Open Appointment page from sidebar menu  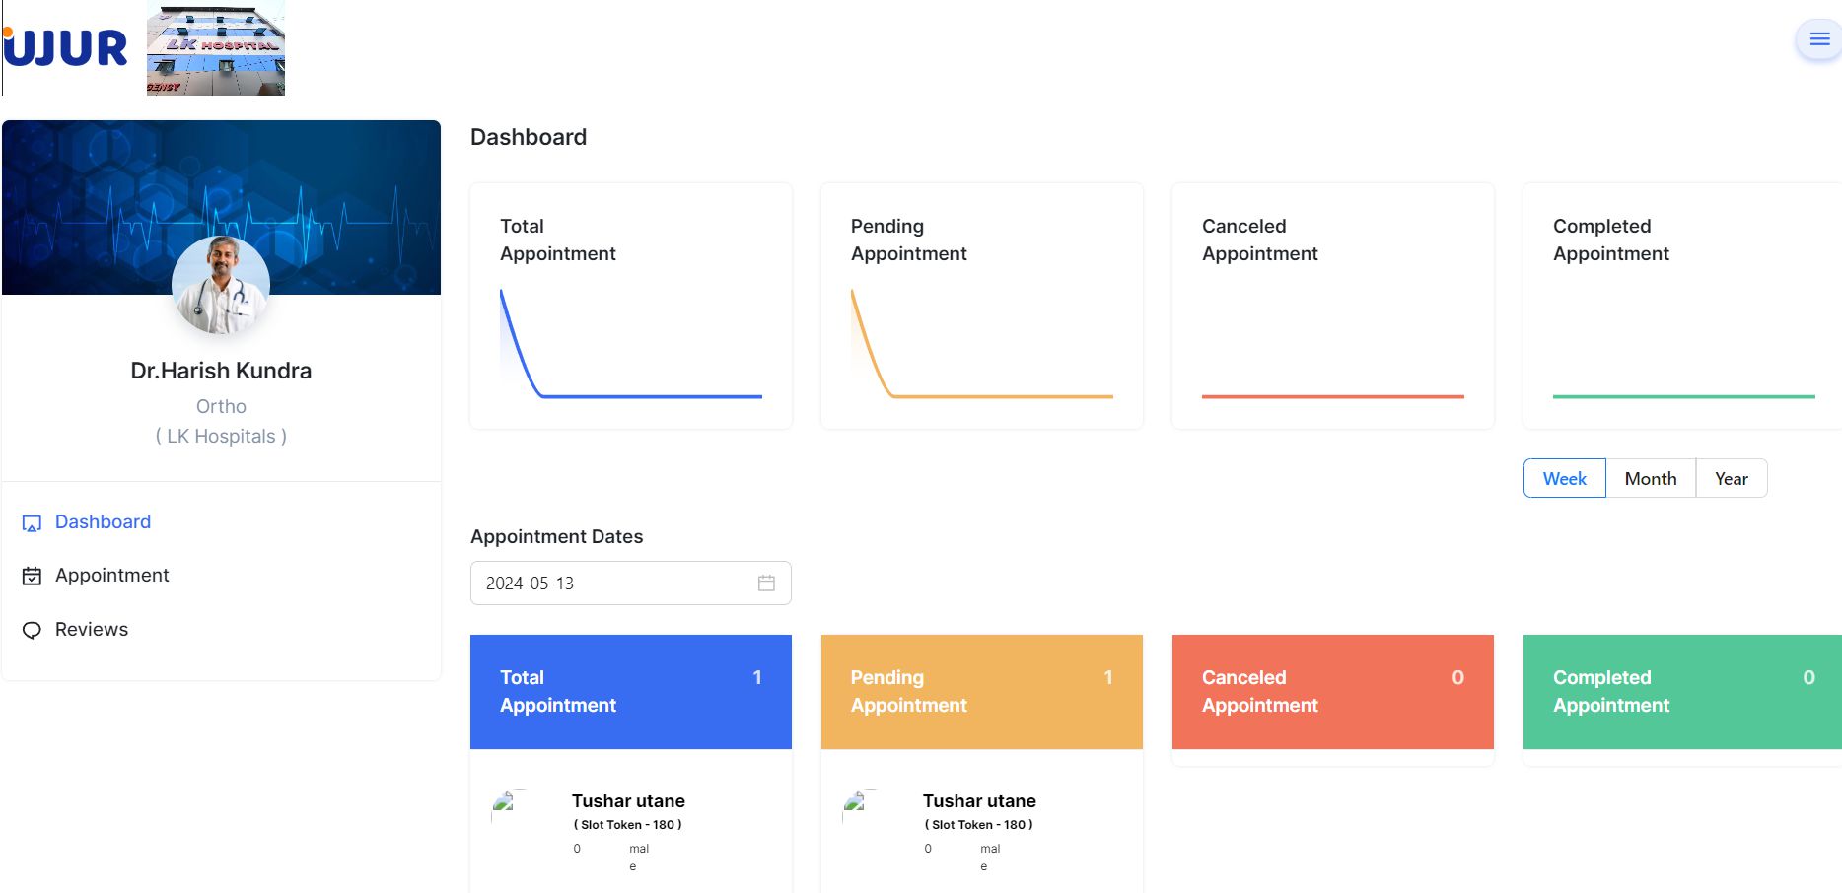point(111,575)
